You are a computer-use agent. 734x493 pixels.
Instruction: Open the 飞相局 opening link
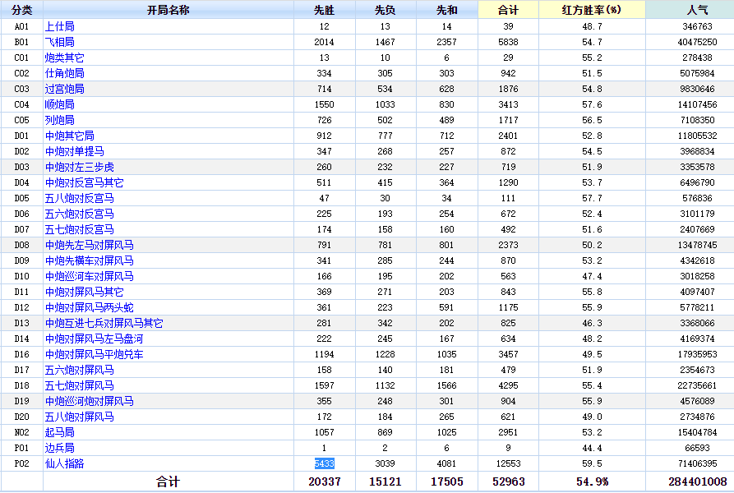59,42
